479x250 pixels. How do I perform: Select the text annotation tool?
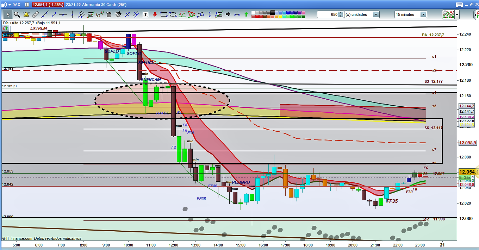pyautogui.click(x=145, y=14)
